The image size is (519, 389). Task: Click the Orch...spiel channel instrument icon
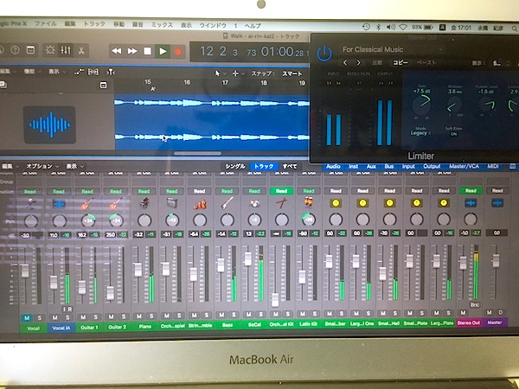click(x=172, y=203)
